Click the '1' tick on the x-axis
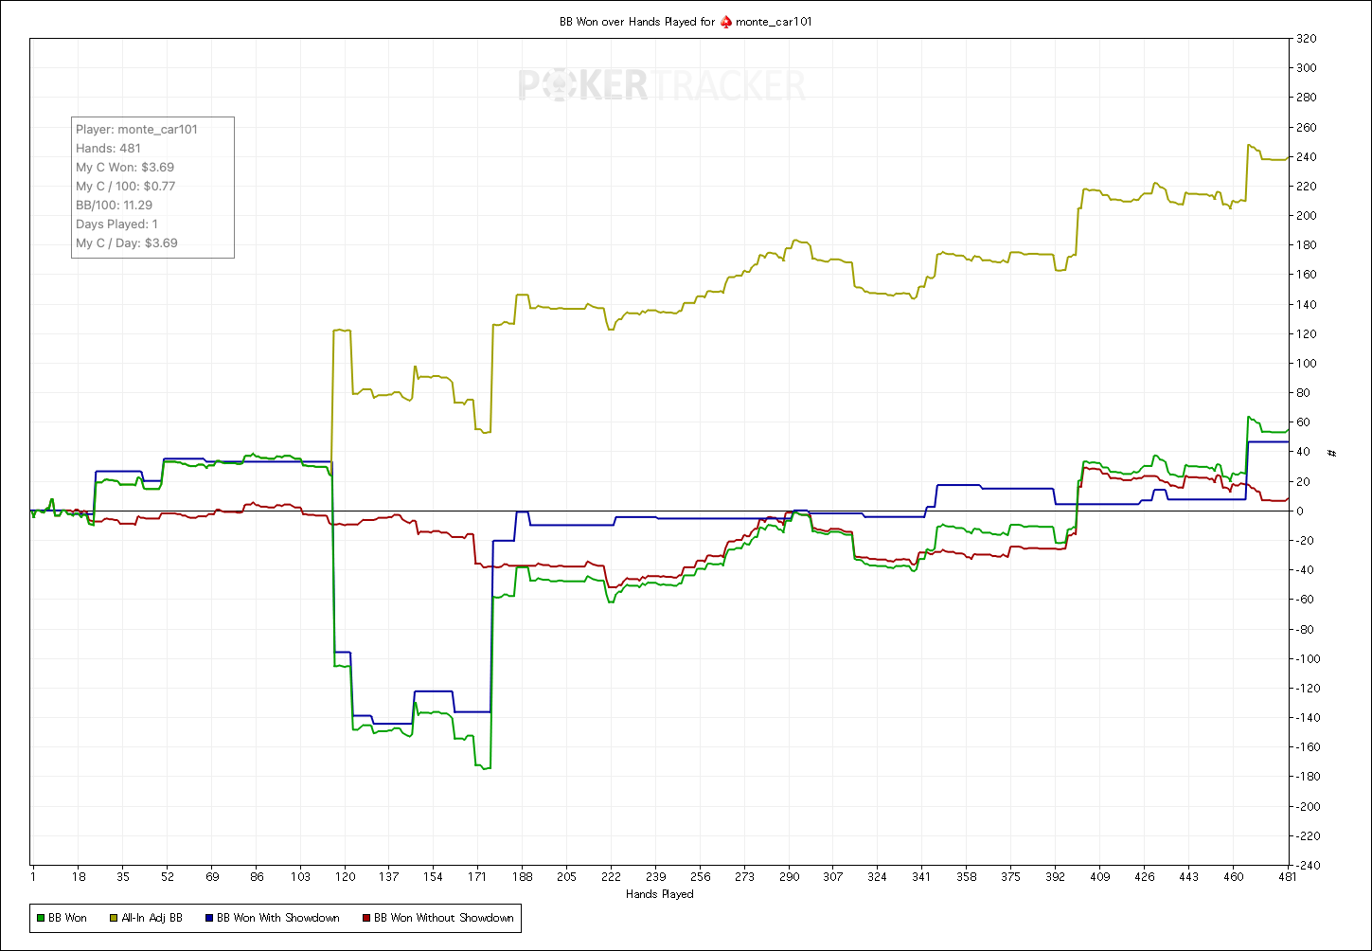The height and width of the screenshot is (951, 1372). point(33,877)
